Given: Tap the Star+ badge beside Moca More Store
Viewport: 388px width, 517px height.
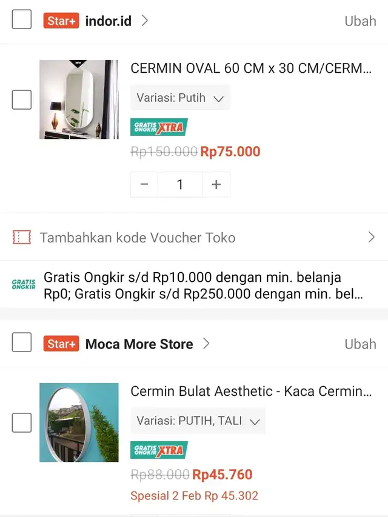Looking at the screenshot, I should tap(61, 344).
